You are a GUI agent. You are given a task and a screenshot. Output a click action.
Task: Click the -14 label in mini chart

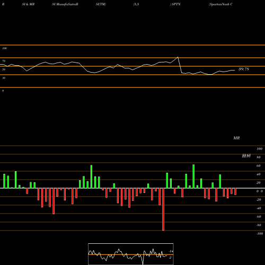click(x=171, y=251)
